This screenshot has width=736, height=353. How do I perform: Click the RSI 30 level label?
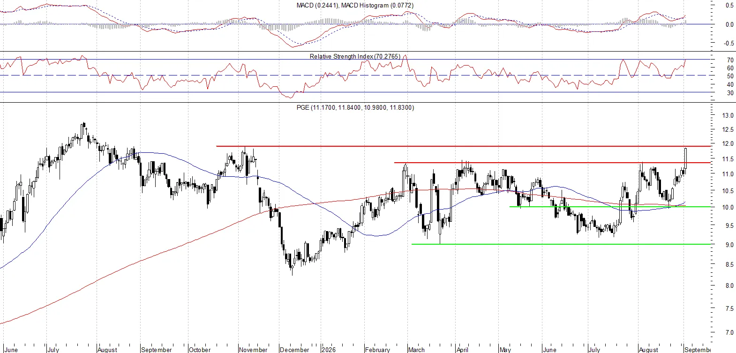click(x=730, y=93)
